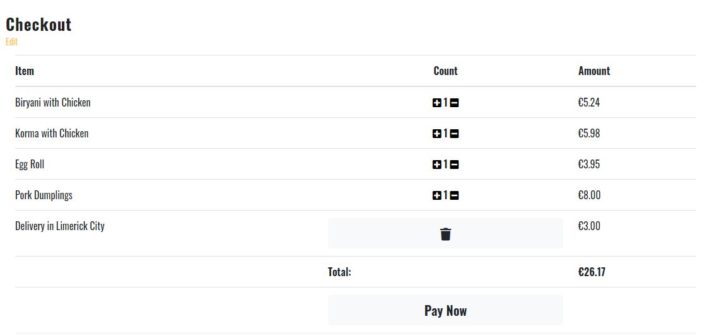Hit the minus icon beside Pork Dumplings
Viewport: 707px width, 336px height.
(454, 195)
